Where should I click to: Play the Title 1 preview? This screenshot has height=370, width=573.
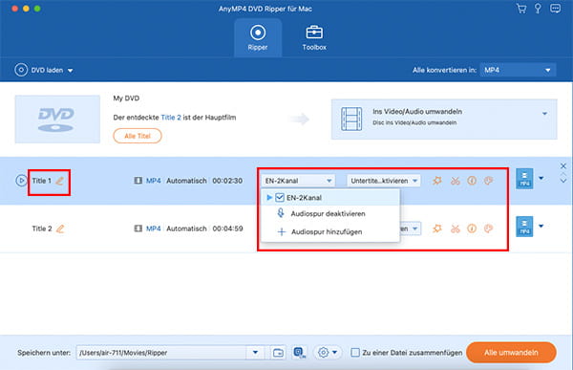(x=21, y=181)
